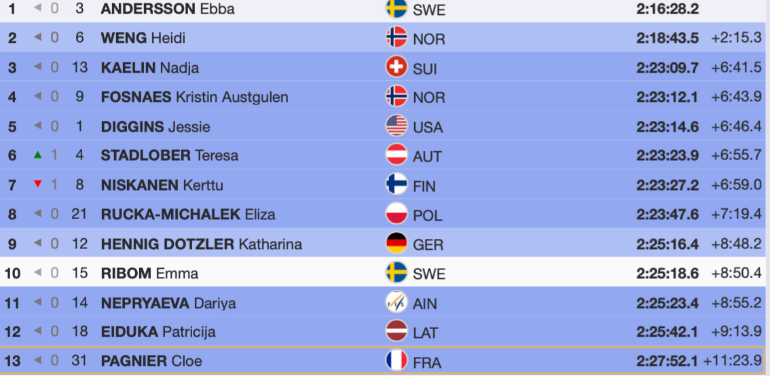Click the Finland flag icon

[397, 185]
